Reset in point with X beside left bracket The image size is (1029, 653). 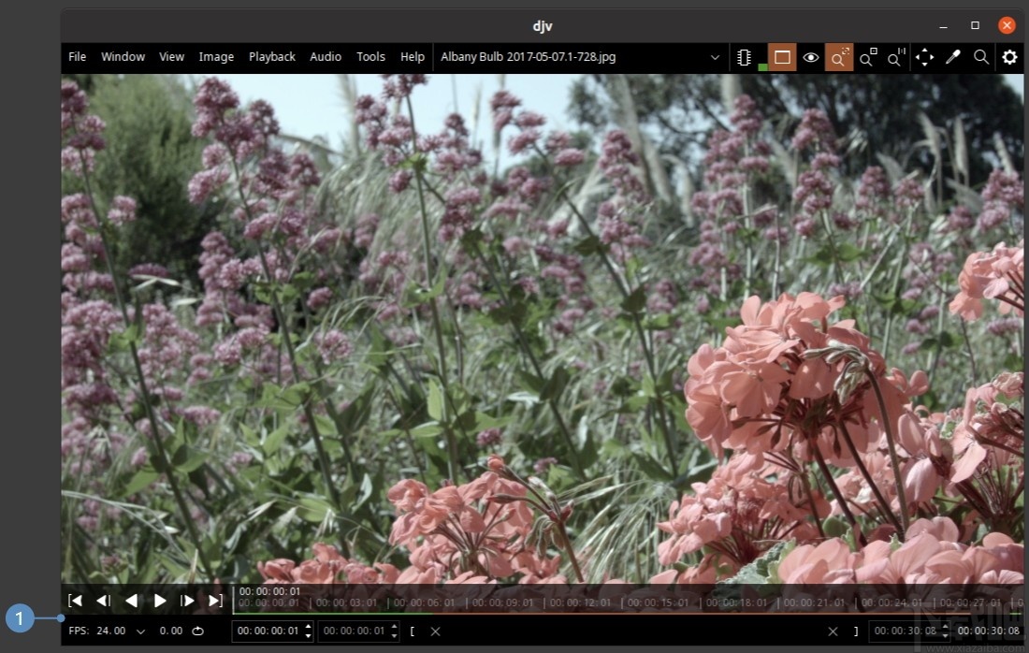coord(435,631)
